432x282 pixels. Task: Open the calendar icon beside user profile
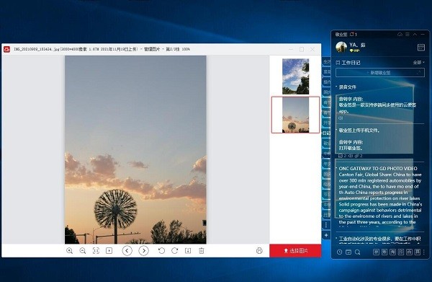(x=421, y=48)
